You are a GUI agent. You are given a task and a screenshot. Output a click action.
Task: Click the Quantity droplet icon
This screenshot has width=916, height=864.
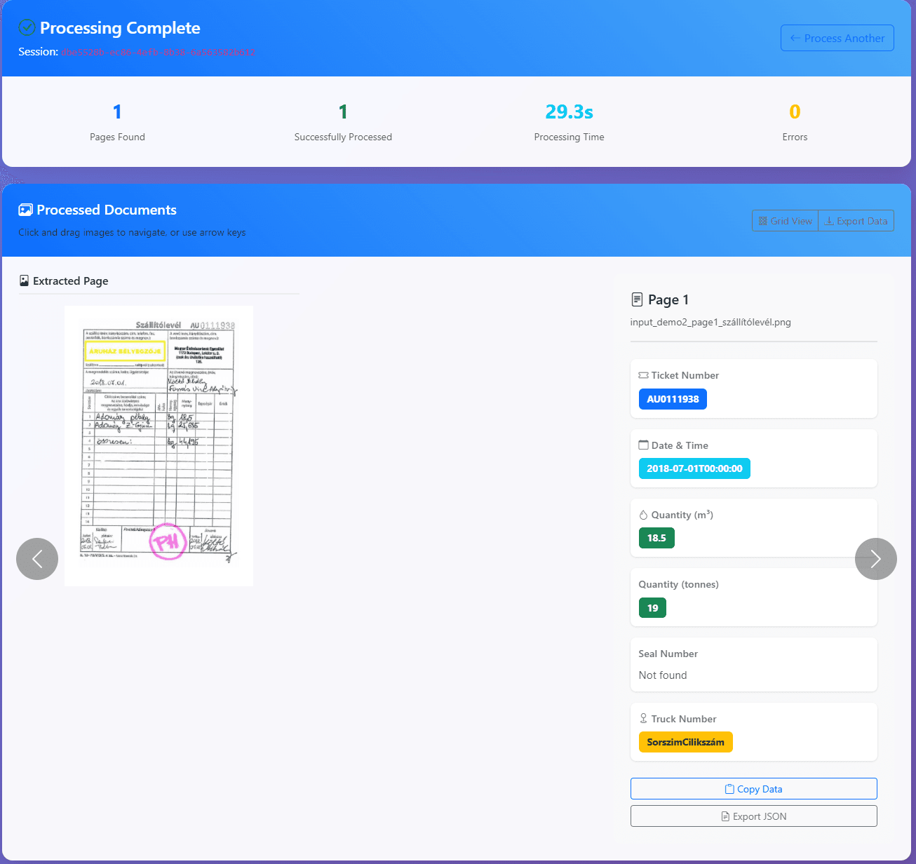[x=643, y=515]
